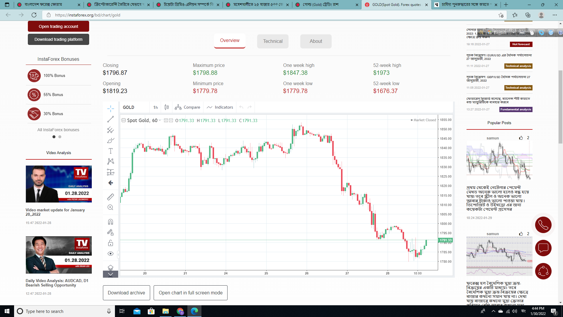
Task: Open Chrome from the taskbar
Action: click(x=180, y=311)
